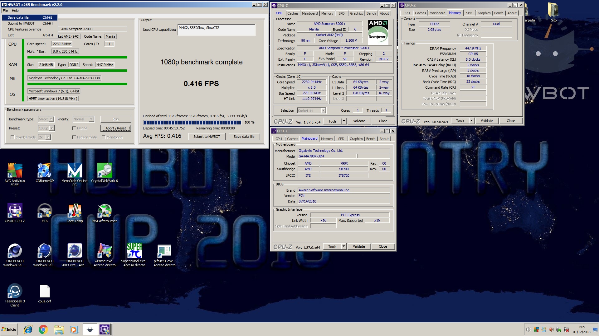The height and width of the screenshot is (336, 599).
Task: Click benchmark progress bar
Action: pyautogui.click(x=192, y=122)
